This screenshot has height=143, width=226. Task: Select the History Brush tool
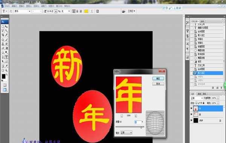[x=6, y=44]
